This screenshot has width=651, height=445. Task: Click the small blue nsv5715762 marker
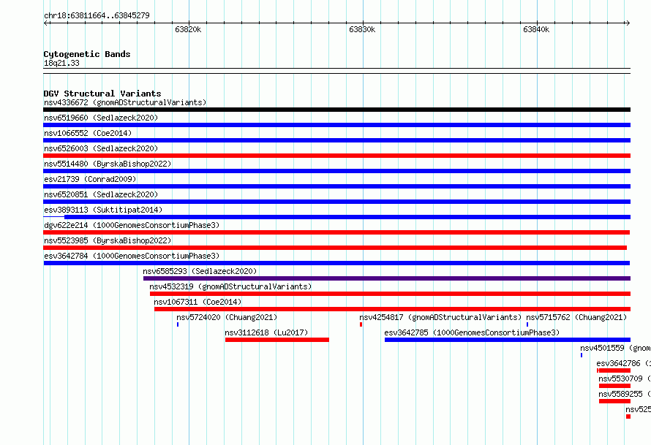coord(527,324)
